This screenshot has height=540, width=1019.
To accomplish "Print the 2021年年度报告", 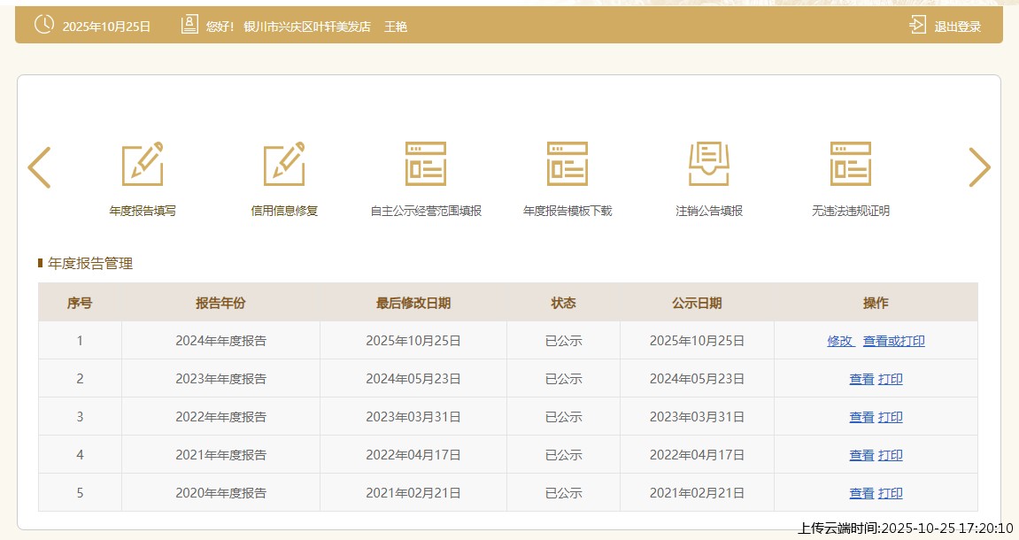I will (x=891, y=455).
